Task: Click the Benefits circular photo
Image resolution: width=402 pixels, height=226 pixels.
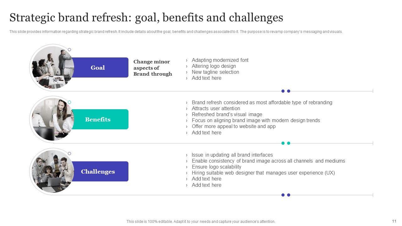Action: tap(53, 119)
